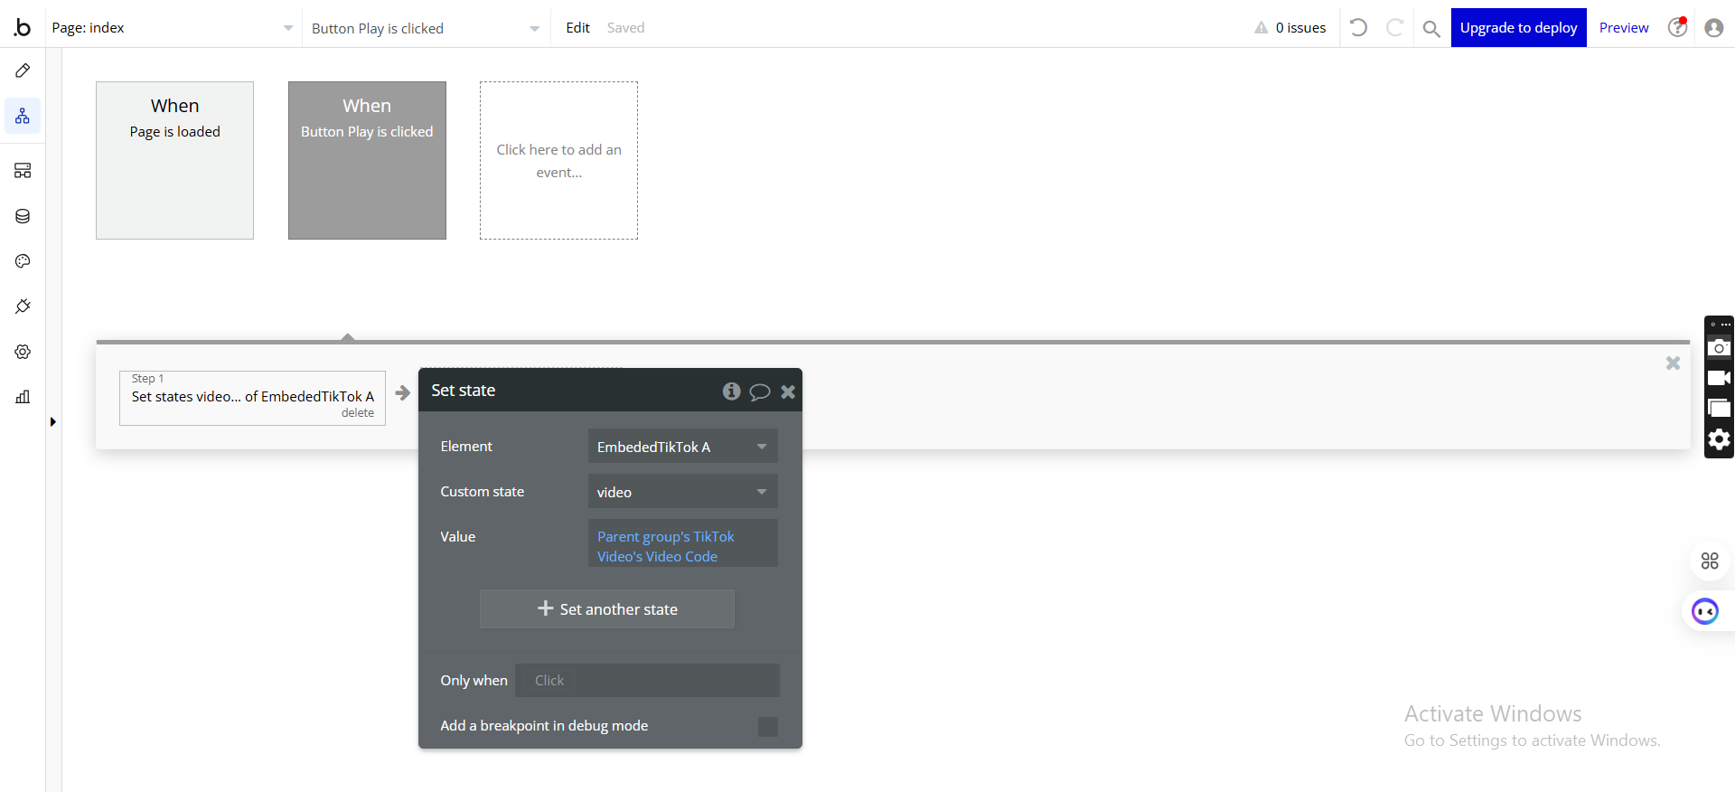Open the Button Play is clicked dropdown

tap(426, 28)
